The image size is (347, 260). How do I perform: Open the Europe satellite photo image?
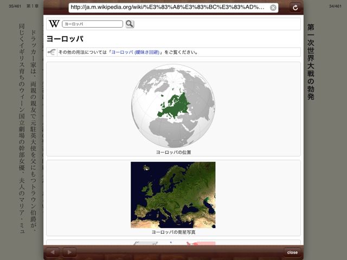pos(173,195)
